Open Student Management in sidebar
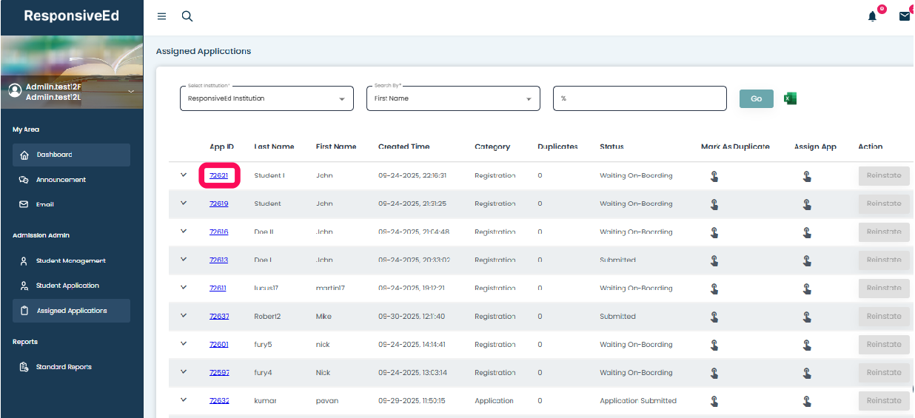Image resolution: width=915 pixels, height=418 pixels. 71,261
